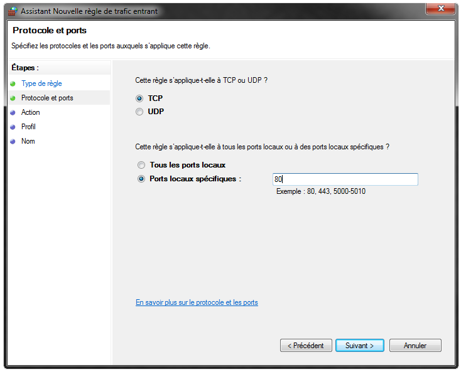The height and width of the screenshot is (372, 461).
Task: Select the Nom step in sidebar
Action: 28,141
